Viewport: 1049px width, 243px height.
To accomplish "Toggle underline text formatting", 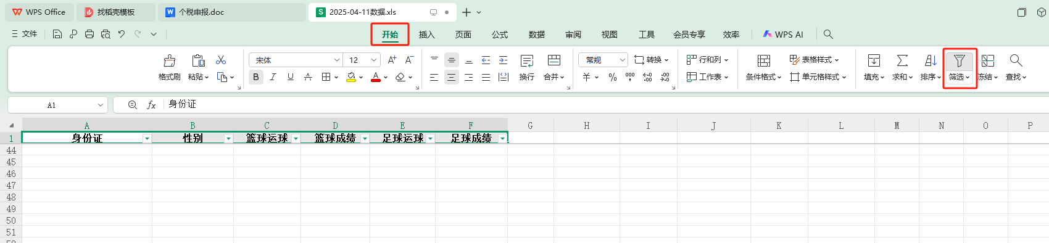I will [291, 77].
